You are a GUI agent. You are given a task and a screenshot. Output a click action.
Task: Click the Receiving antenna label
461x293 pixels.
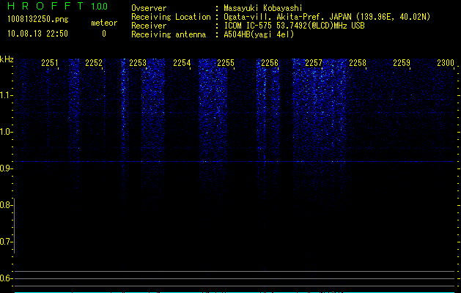coord(169,34)
